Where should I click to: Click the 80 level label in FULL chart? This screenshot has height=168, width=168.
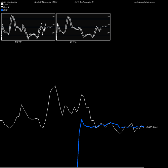(x=109, y=16)
